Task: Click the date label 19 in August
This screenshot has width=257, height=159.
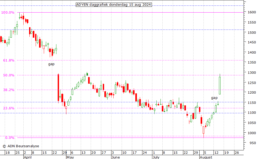Action: click(x=227, y=153)
